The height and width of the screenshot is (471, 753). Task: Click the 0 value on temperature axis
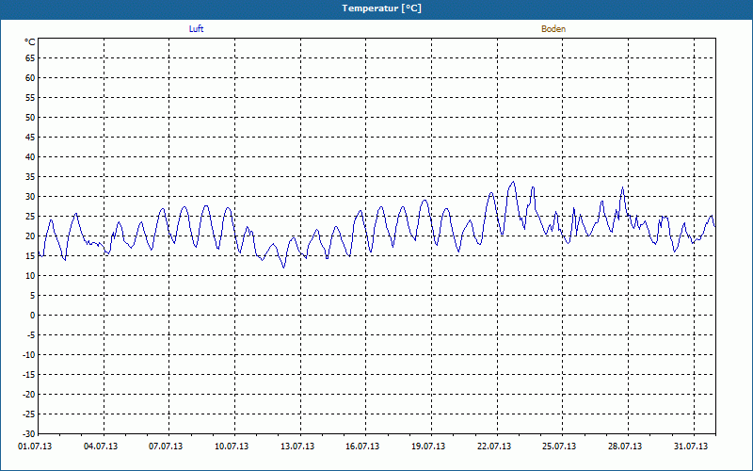point(33,316)
